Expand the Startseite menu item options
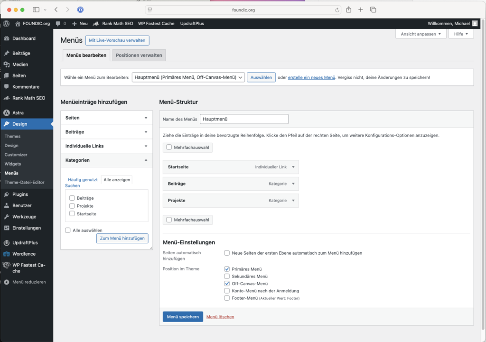 pyautogui.click(x=293, y=167)
